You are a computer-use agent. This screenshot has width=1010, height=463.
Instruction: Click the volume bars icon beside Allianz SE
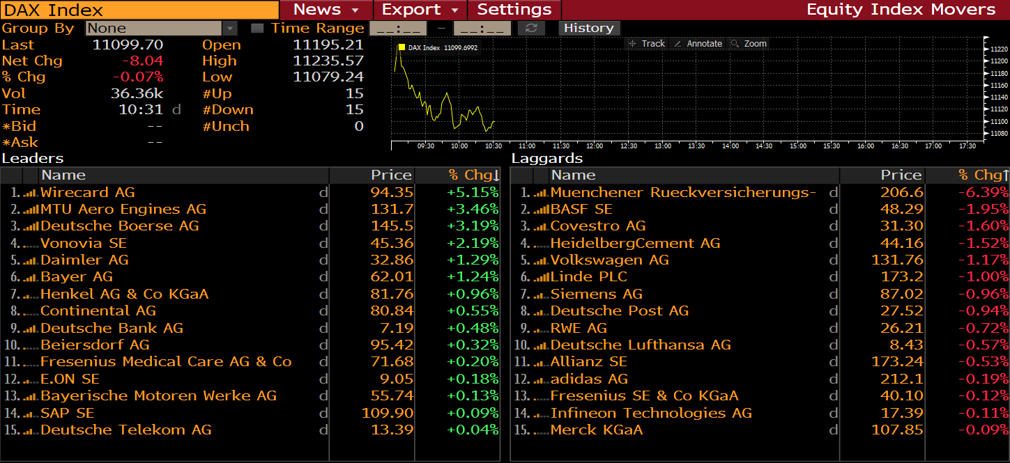click(541, 362)
